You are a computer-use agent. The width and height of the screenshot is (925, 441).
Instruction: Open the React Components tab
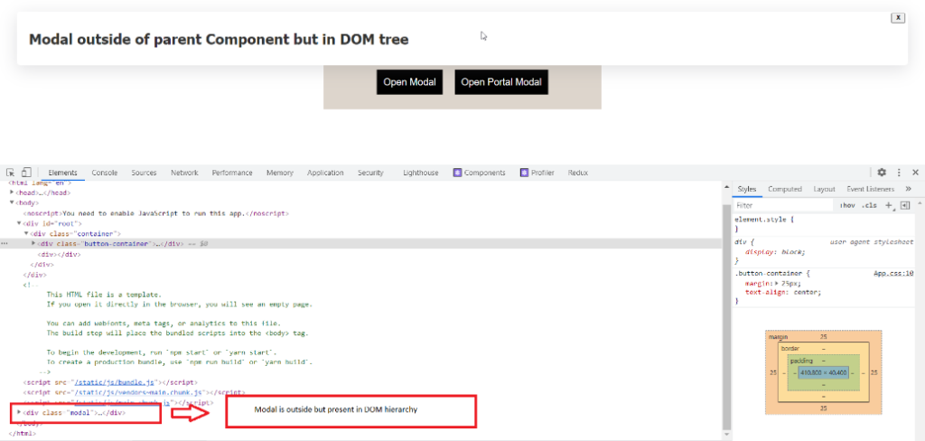(479, 173)
